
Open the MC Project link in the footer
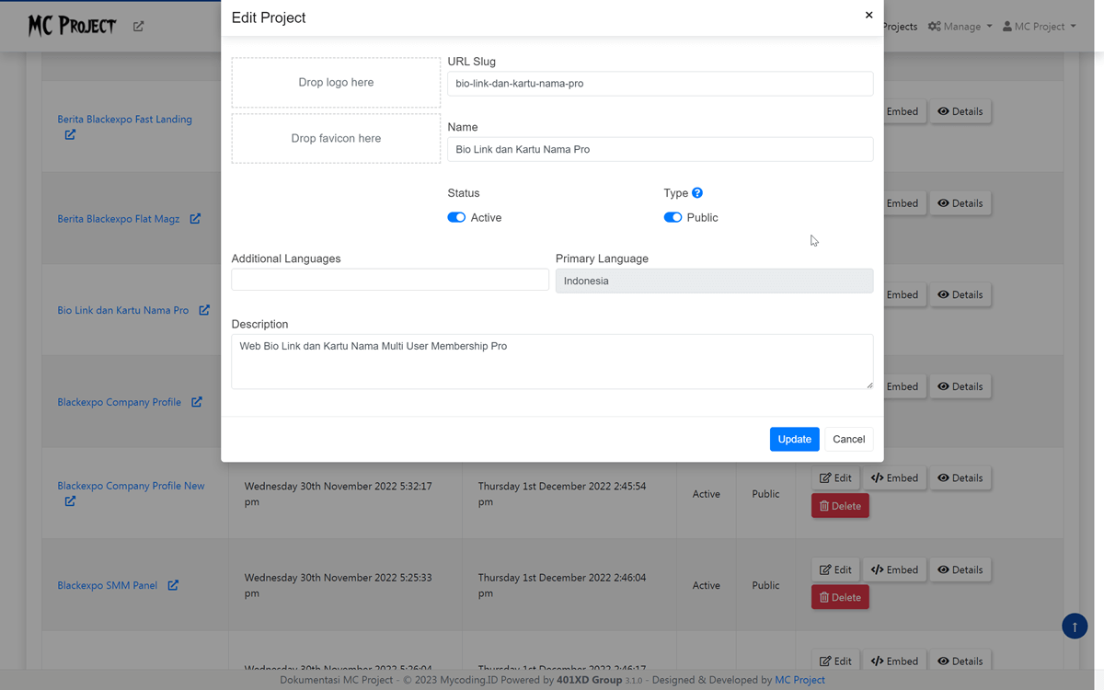tap(799, 680)
